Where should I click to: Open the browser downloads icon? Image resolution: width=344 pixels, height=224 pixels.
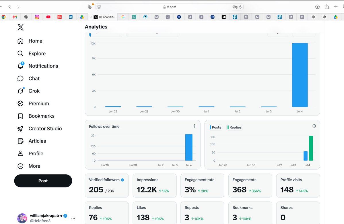pos(317,7)
